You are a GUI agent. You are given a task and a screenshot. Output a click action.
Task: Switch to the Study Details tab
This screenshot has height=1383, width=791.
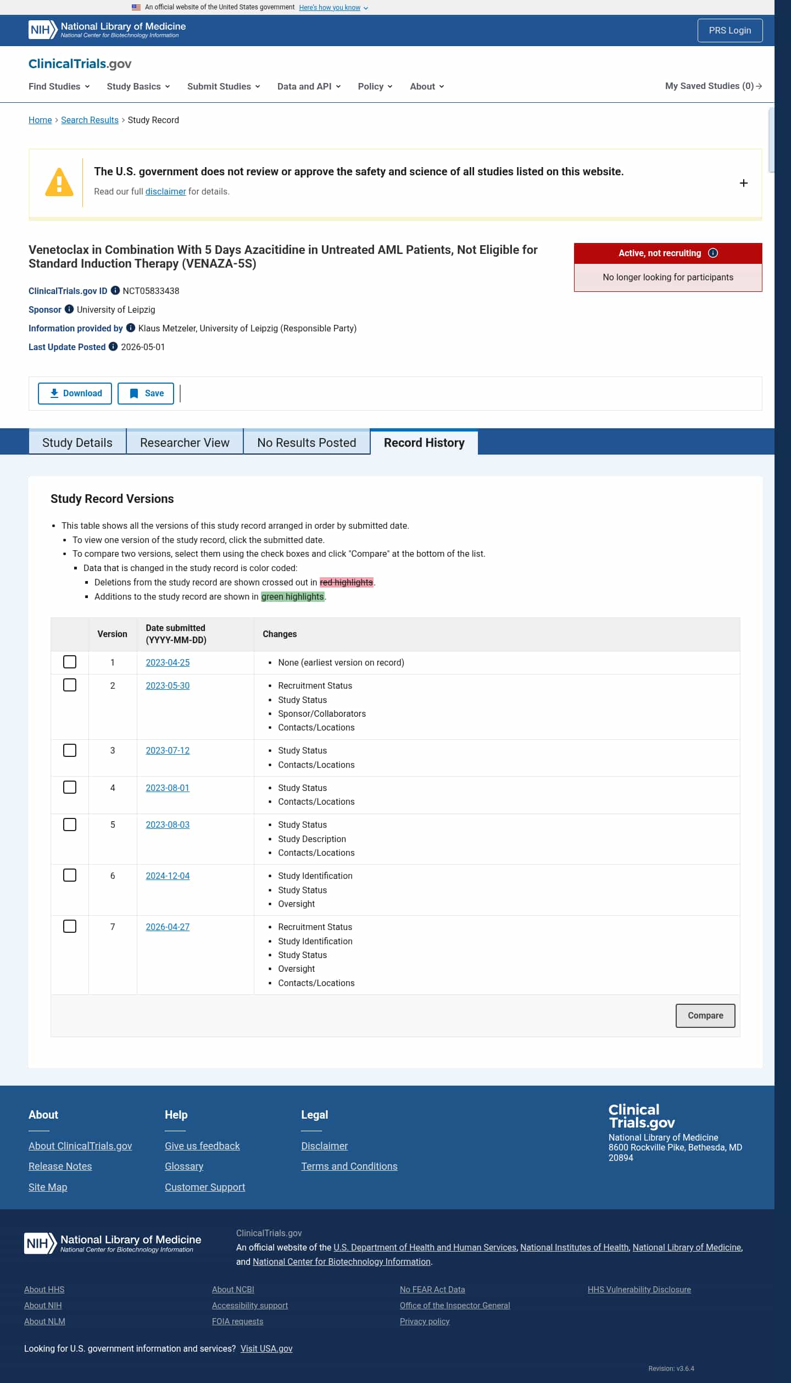coord(77,442)
